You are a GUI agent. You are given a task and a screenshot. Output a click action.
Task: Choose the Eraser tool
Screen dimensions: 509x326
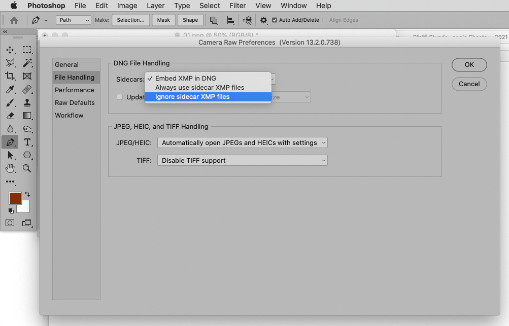[10, 115]
